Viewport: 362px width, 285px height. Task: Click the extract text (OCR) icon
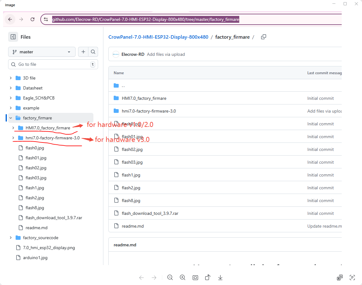click(x=352, y=278)
